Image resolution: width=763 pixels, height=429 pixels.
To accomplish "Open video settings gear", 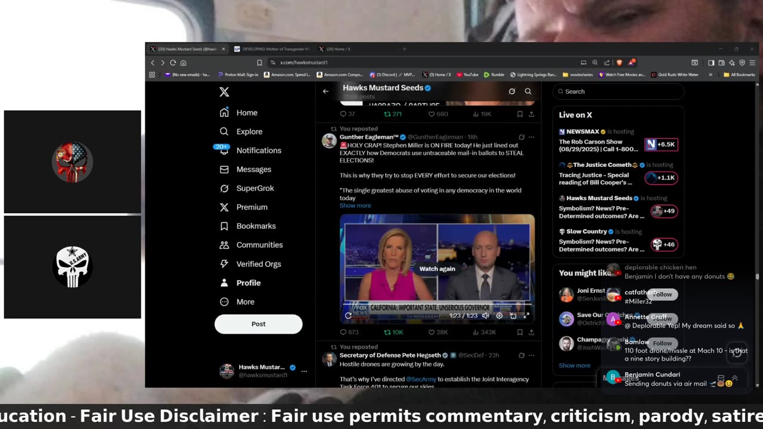I will tap(500, 316).
